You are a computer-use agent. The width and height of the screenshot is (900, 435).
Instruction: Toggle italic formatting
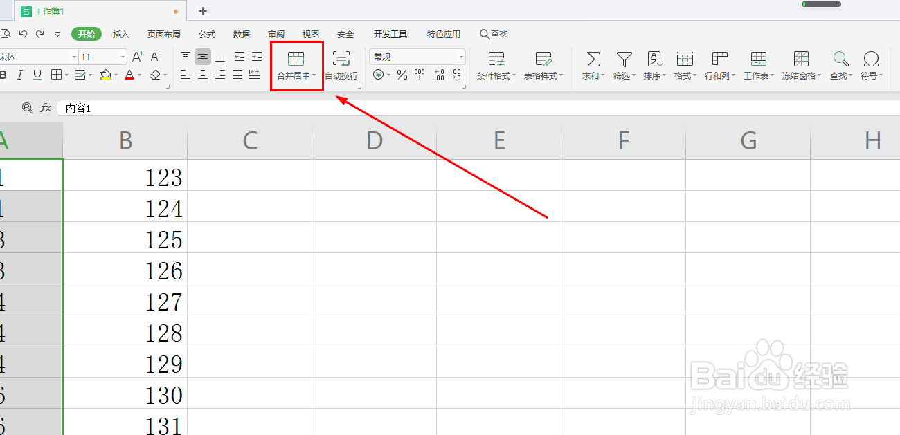point(21,75)
